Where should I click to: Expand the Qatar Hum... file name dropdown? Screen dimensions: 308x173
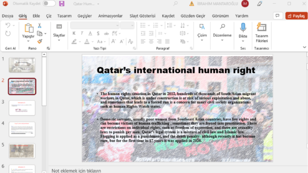[98, 4]
